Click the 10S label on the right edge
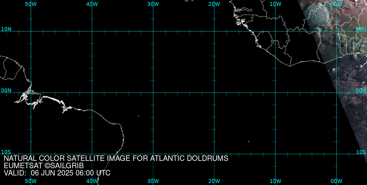Viewport: 367px width, 185px height. click(361, 152)
